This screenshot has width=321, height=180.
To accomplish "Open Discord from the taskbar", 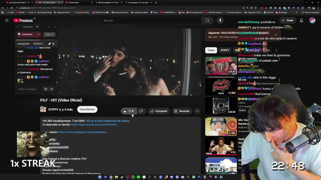I will [172, 177].
